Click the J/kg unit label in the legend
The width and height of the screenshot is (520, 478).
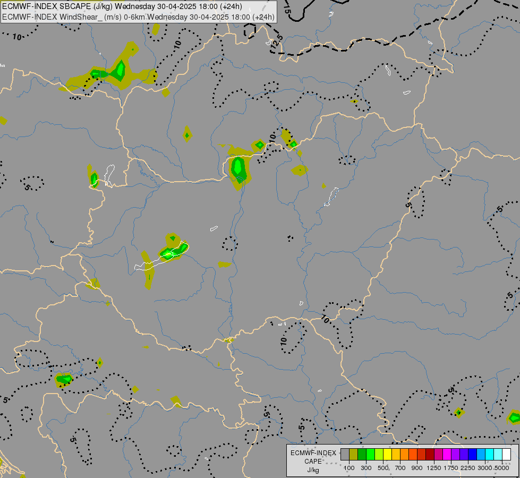(313, 470)
